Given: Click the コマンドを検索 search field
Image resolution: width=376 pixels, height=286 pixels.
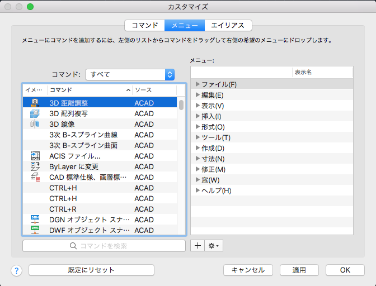Looking at the screenshot, I should (104, 246).
